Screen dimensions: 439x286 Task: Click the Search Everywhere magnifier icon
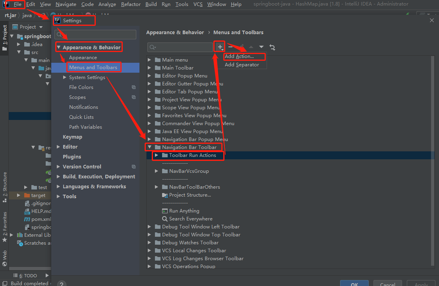click(165, 219)
